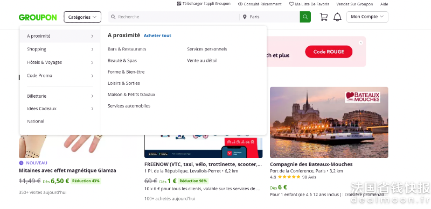431x209 pixels.
Task: Select the Idées Cadeaux category label
Action: tap(42, 109)
